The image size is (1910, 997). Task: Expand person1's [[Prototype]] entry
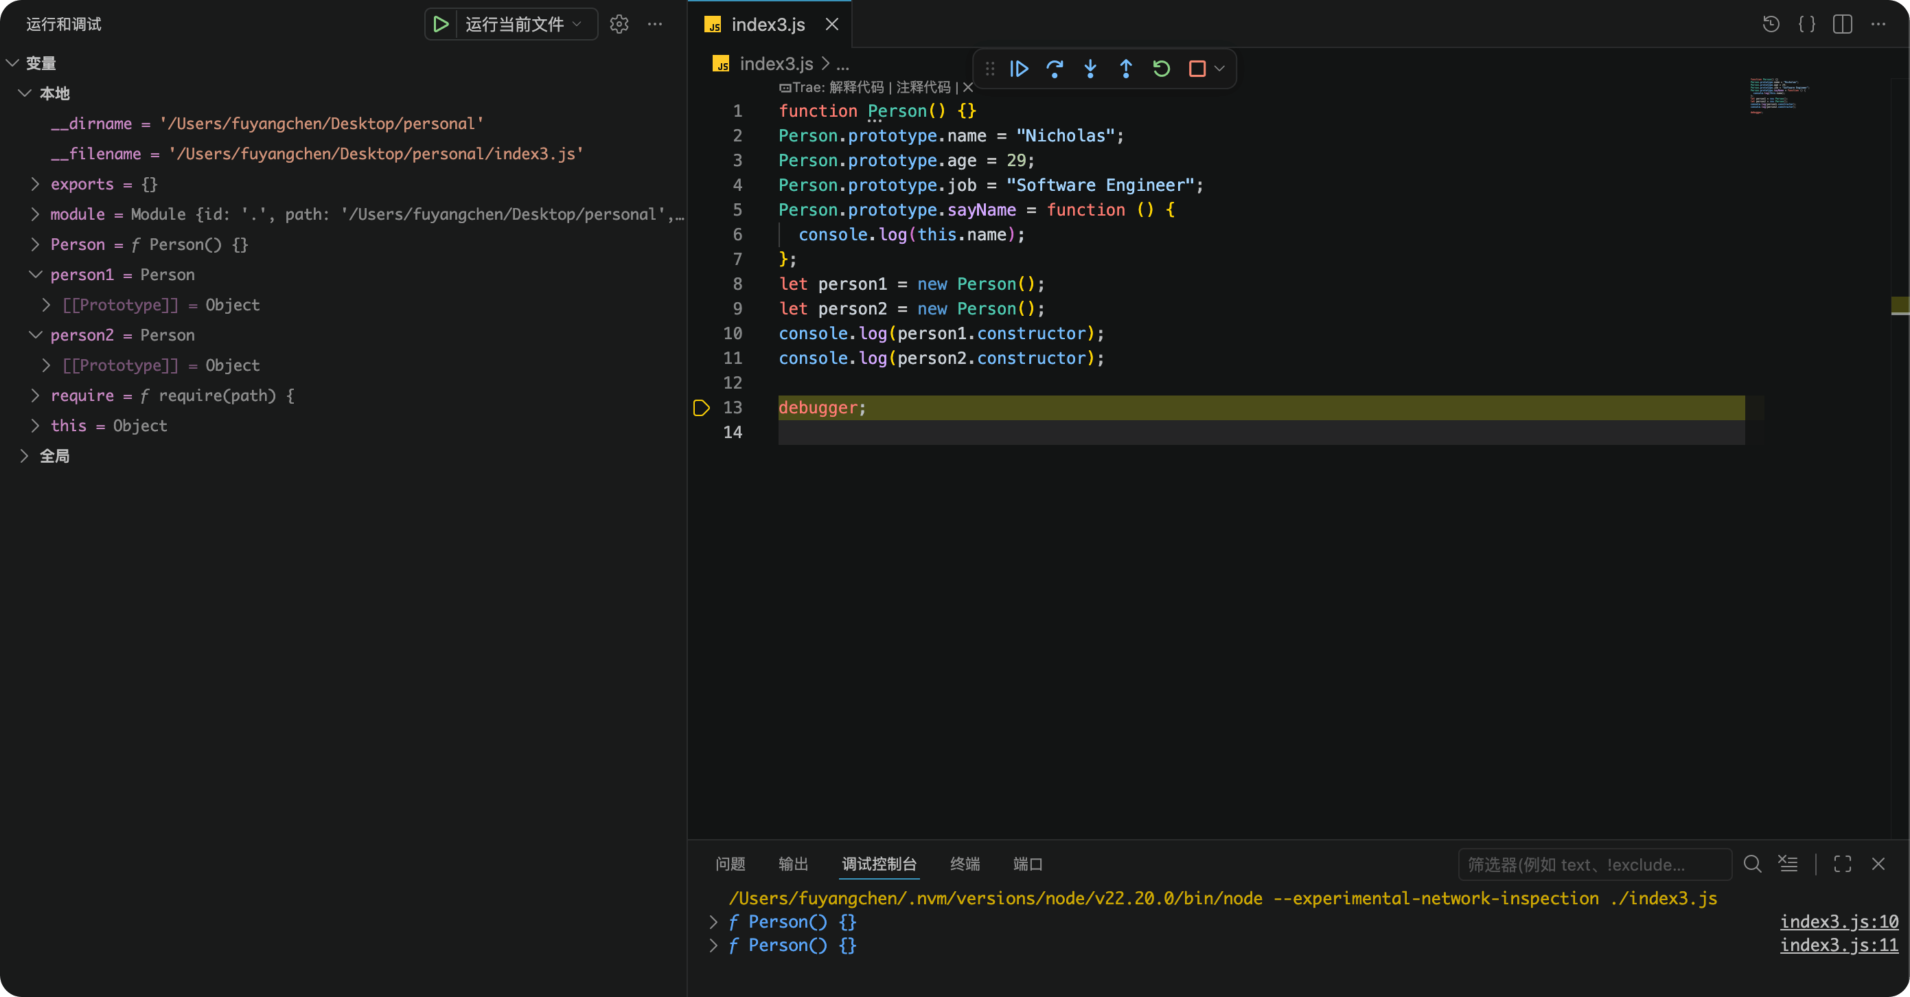coord(46,305)
